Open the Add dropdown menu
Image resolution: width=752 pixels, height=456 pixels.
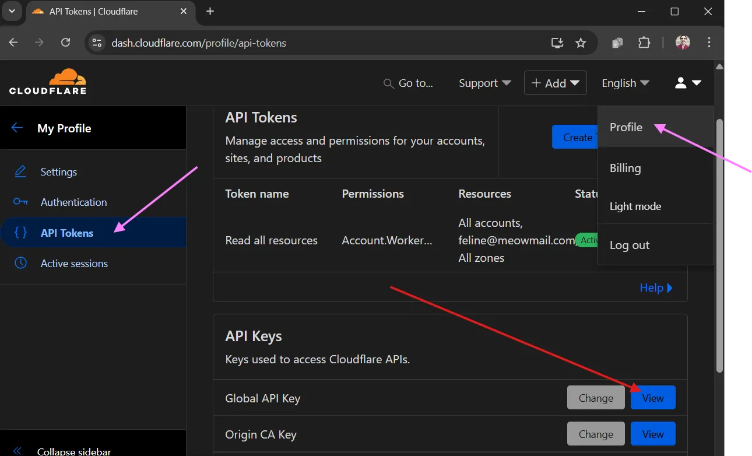554,82
